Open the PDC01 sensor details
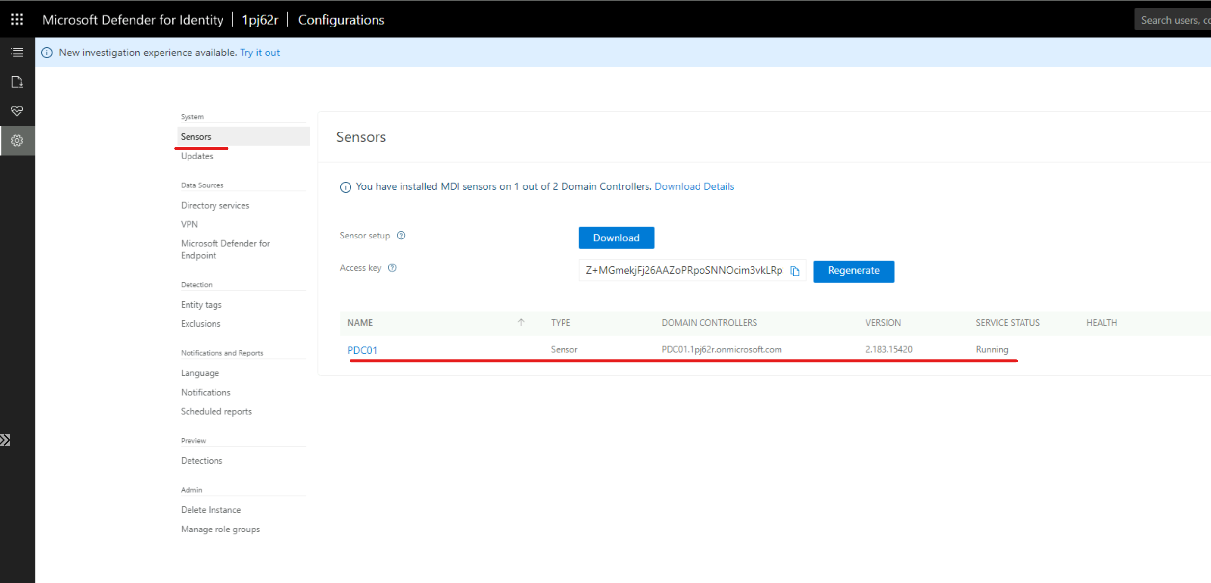Viewport: 1211px width, 583px height. click(x=362, y=350)
